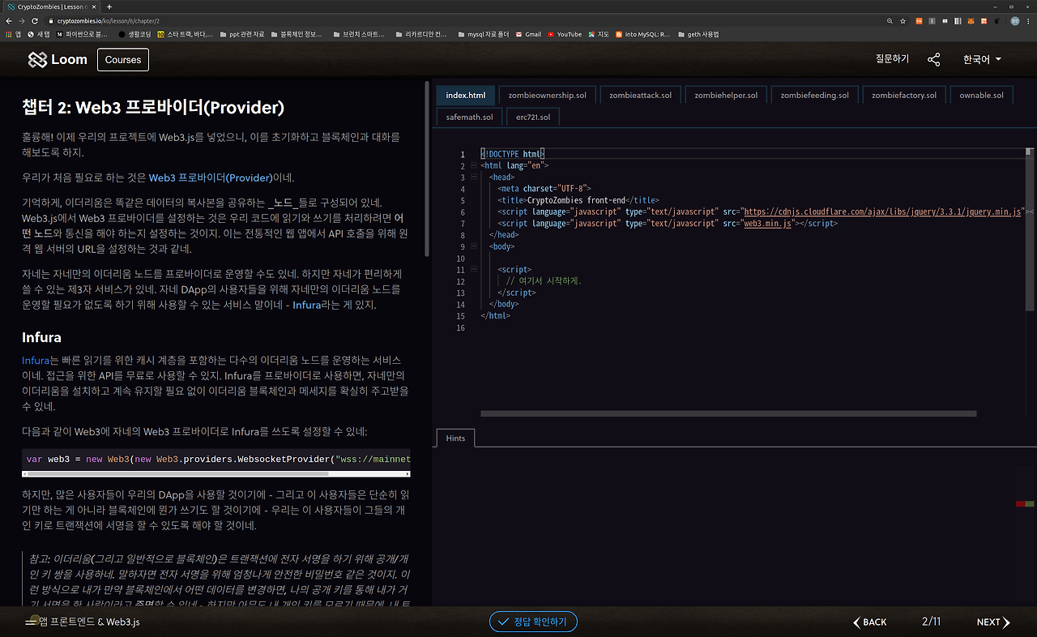Open a new browser tab
This screenshot has width=1037, height=637.
109,6
